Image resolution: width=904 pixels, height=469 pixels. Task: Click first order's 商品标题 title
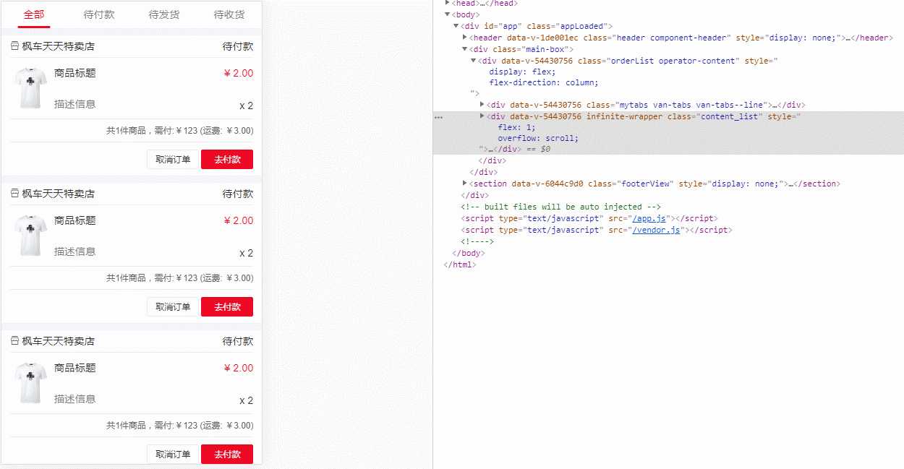pyautogui.click(x=75, y=73)
